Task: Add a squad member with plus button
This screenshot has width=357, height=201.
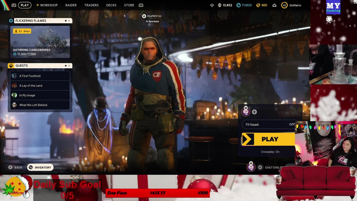Action: (254, 112)
